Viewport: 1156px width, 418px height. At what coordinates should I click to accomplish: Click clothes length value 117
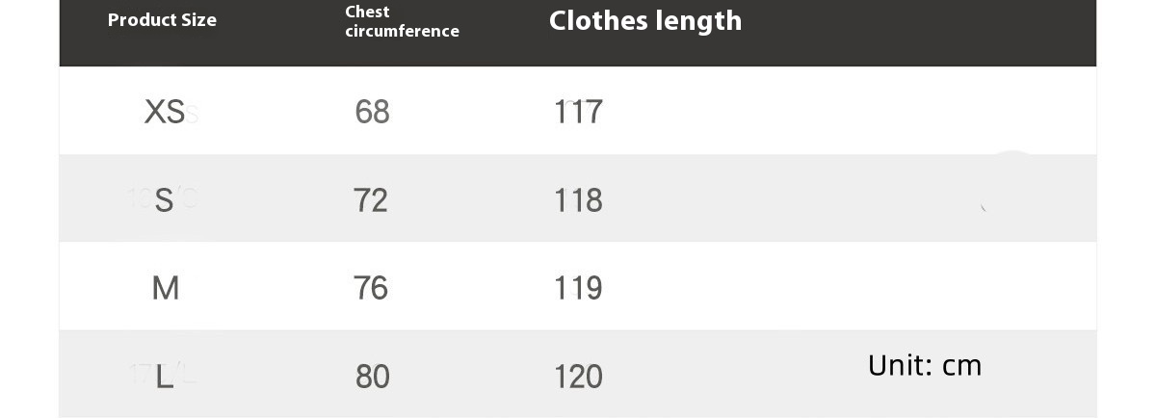point(578,112)
